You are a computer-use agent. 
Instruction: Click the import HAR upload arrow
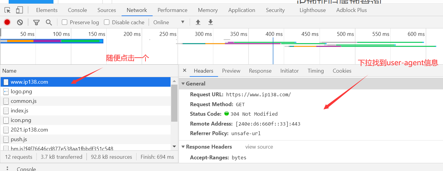pos(198,22)
